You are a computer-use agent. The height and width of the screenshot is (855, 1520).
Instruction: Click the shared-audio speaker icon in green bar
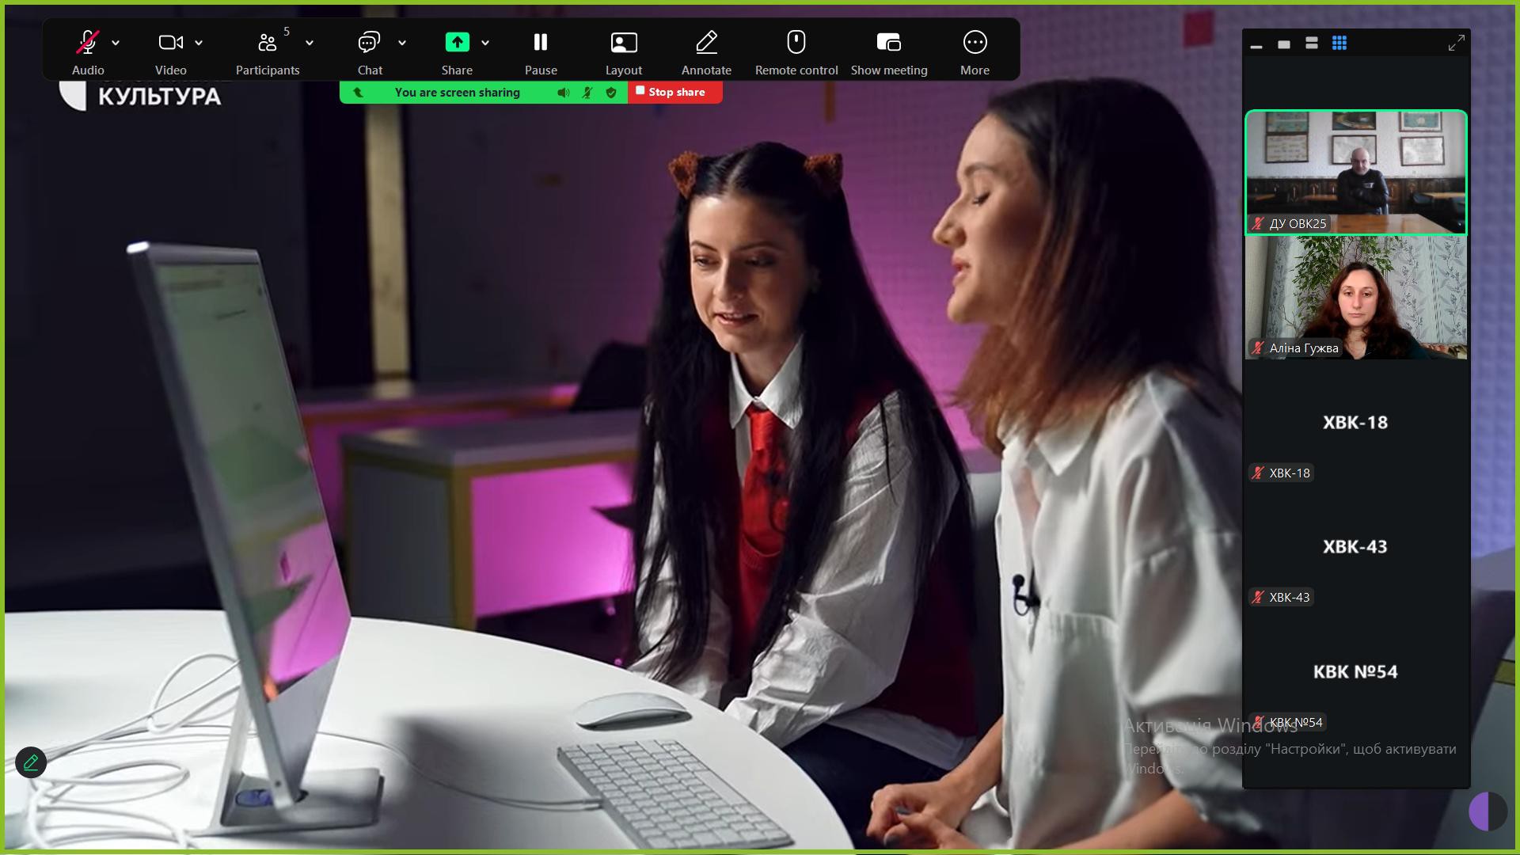(563, 93)
